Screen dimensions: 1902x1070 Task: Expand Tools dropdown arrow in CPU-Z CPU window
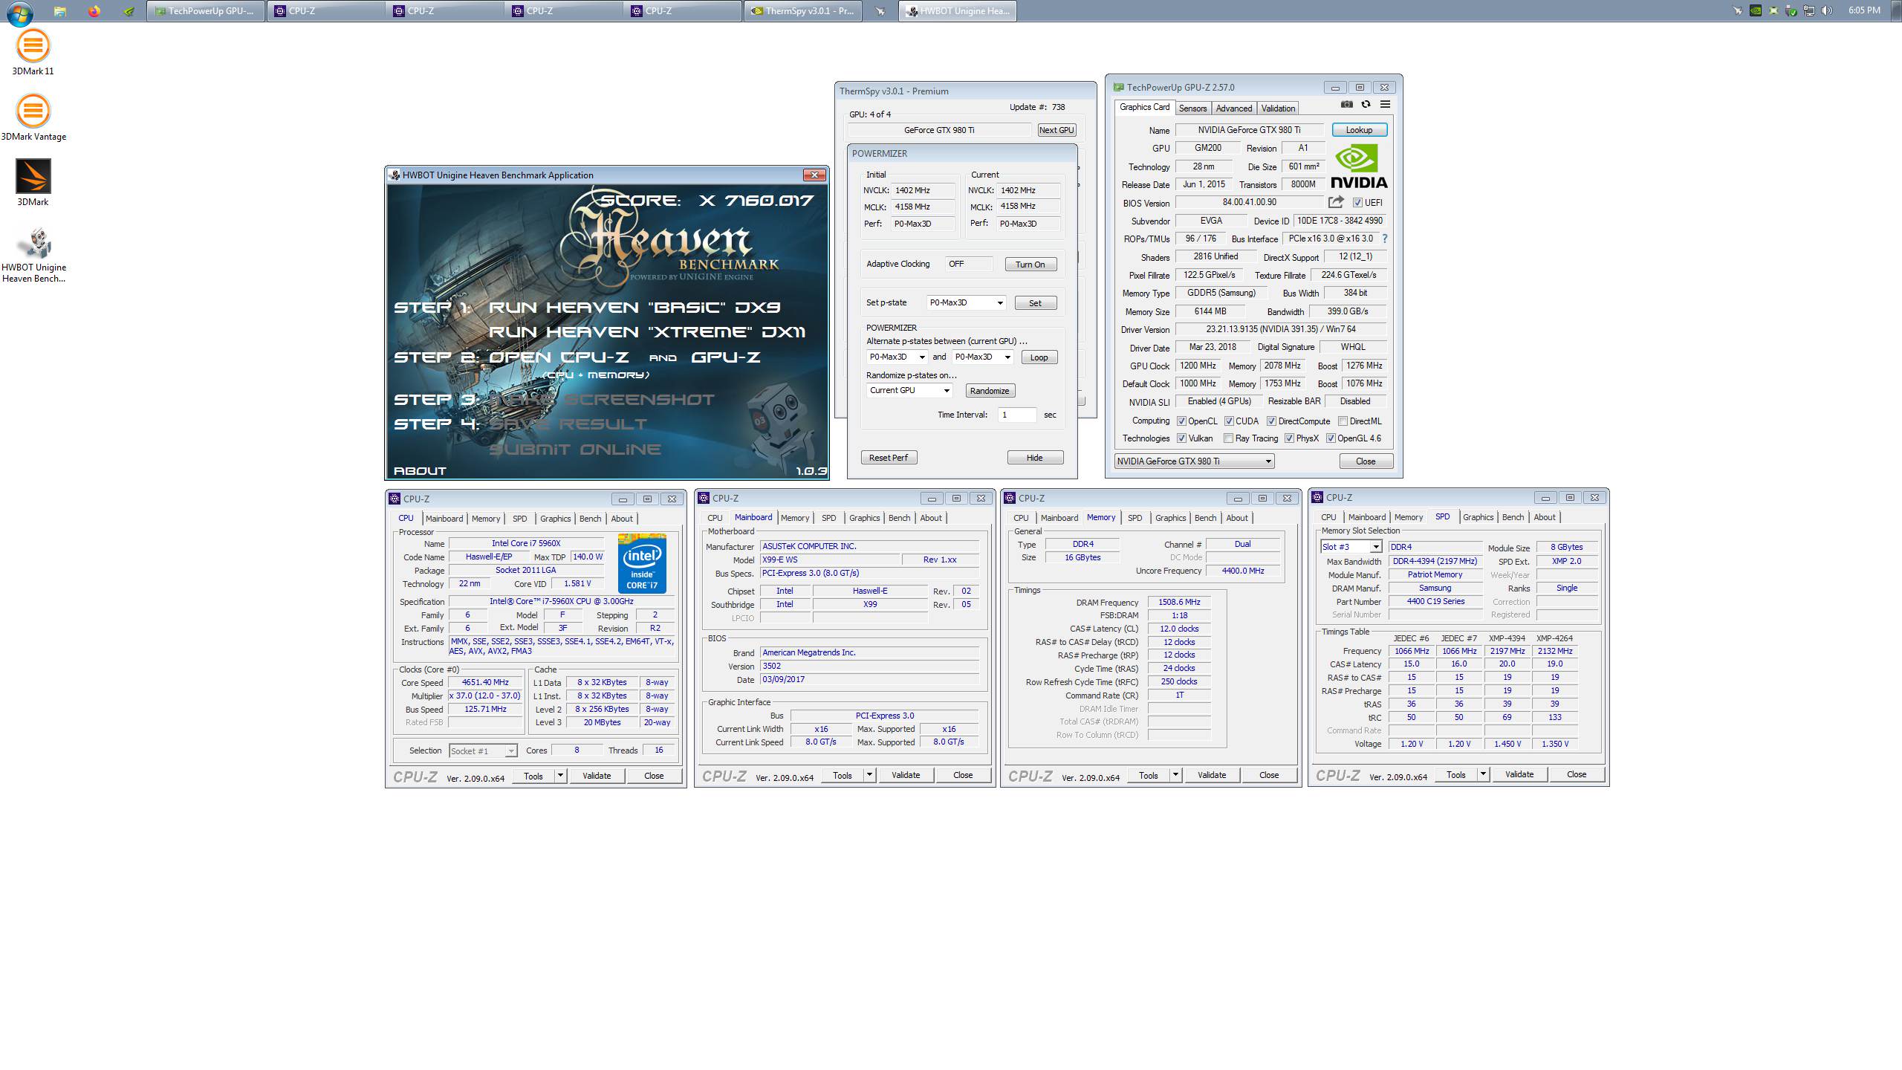click(560, 776)
